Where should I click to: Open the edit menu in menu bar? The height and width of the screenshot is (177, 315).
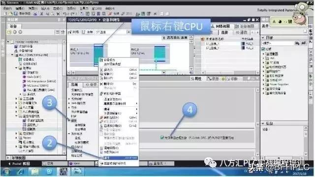20,8
